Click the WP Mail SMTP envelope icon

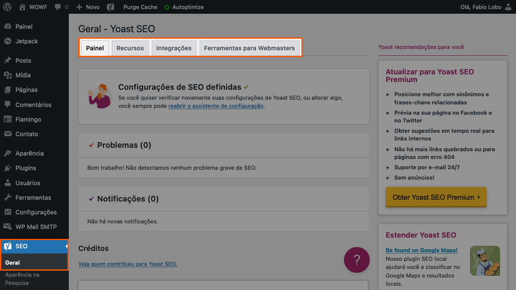pos(7,227)
